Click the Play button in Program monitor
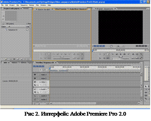This screenshot has width=151, height=121. 121,54
